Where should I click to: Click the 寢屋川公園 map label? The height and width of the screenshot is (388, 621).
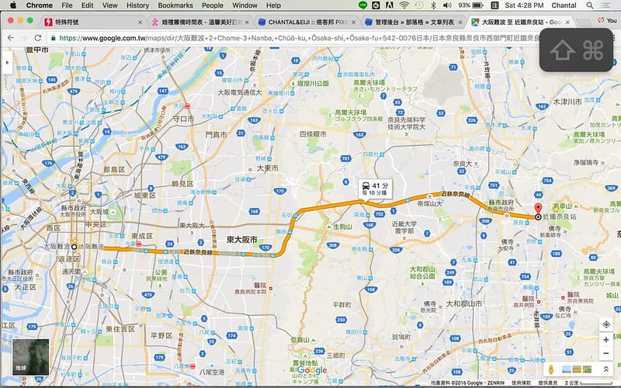click(313, 84)
